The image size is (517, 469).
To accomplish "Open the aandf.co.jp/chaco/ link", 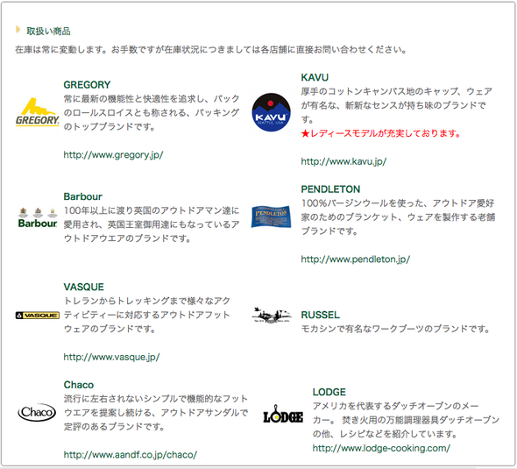I will pos(131,454).
